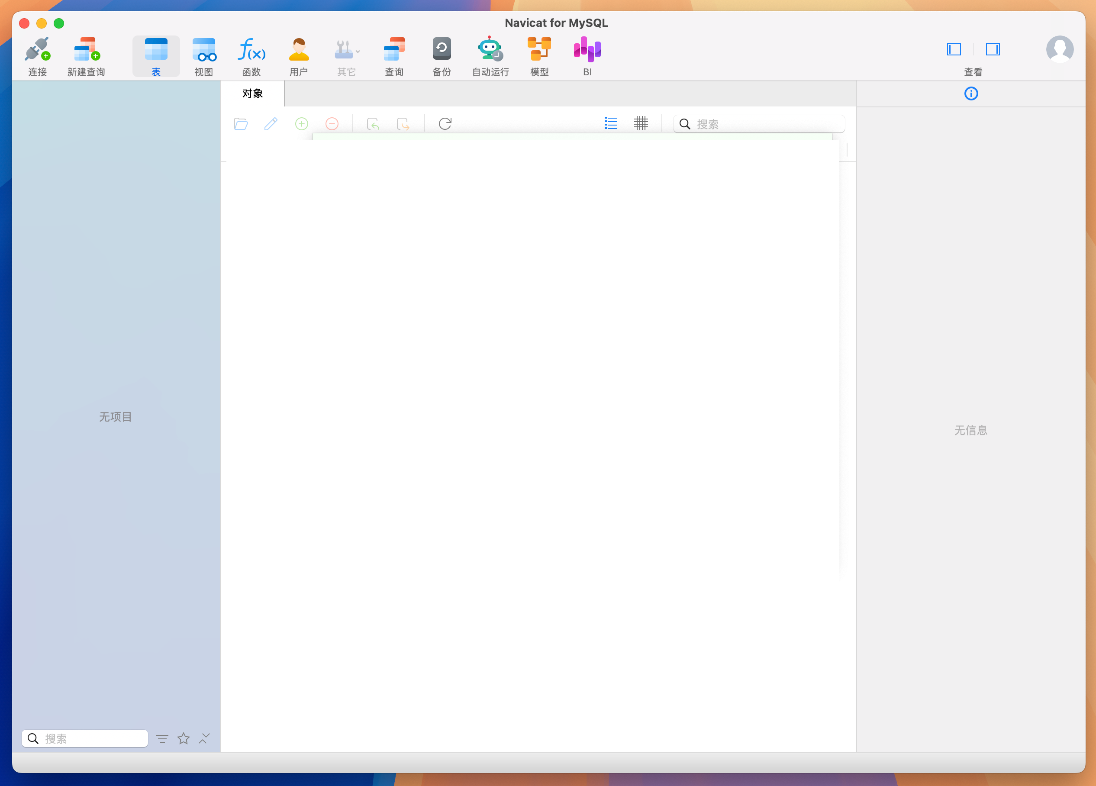
Task: Click the sidebar 搜索 search field
Action: coord(84,738)
